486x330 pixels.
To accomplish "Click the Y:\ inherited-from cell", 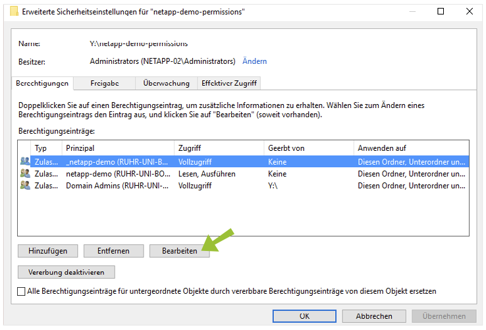I will coord(273,186).
